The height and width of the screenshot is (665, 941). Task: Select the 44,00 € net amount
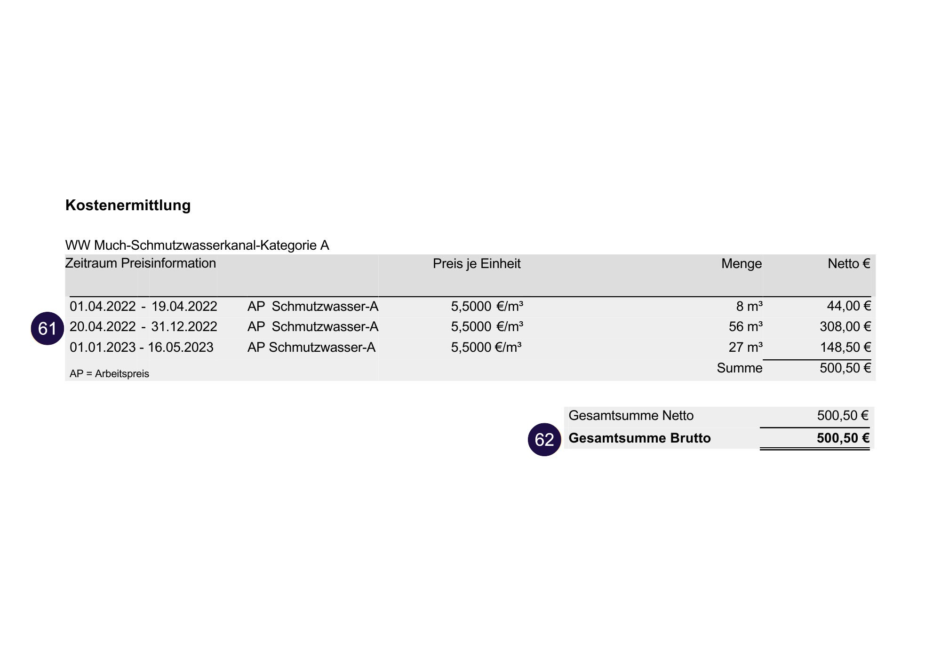tap(848, 306)
